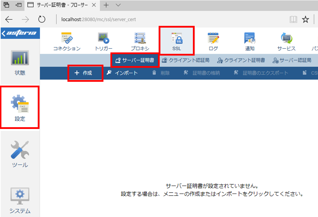This screenshot has height=217, width=318.
Task: Open the 通知 (Notification) settings icon
Action: (x=250, y=42)
